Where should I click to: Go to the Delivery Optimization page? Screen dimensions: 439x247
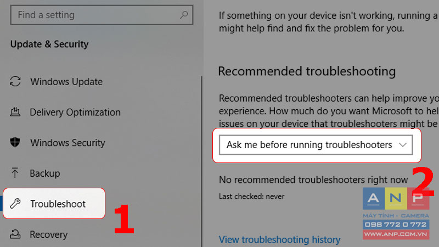click(75, 113)
